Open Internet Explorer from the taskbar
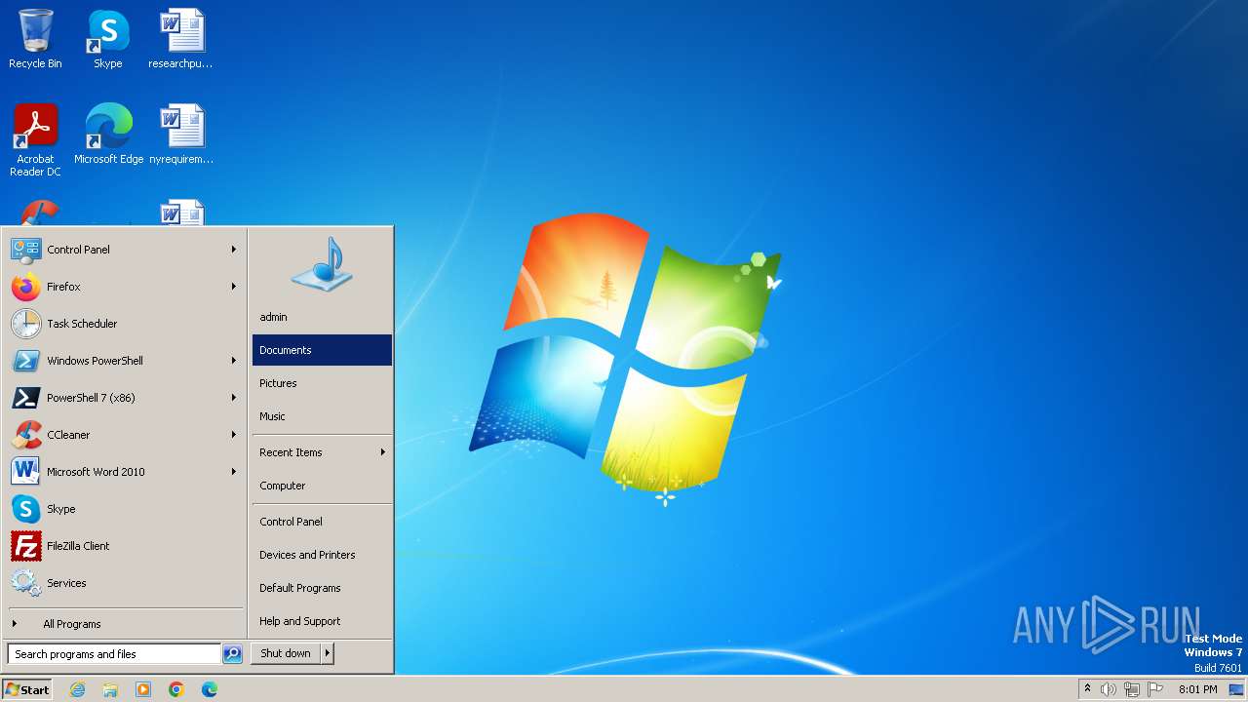This screenshot has width=1248, height=702. (77, 689)
